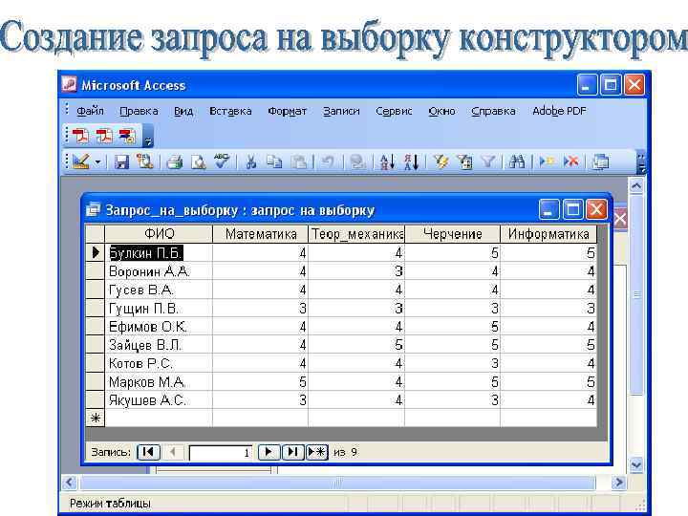Viewport: 688px width, 516px height.
Task: Click the new row asterisk selector
Action: tap(96, 419)
